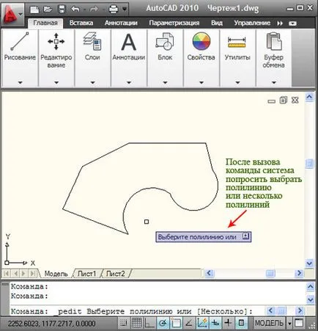The height and width of the screenshot is (331, 318).
Task: Go to previous layout tab arrow
Action: 15,273
